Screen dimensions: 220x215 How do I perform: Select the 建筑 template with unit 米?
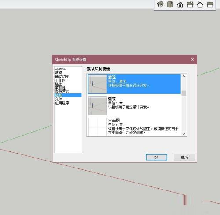[x=134, y=105]
